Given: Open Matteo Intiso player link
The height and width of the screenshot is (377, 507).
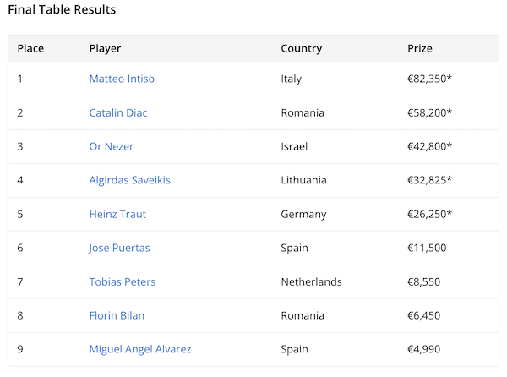Looking at the screenshot, I should [122, 79].
